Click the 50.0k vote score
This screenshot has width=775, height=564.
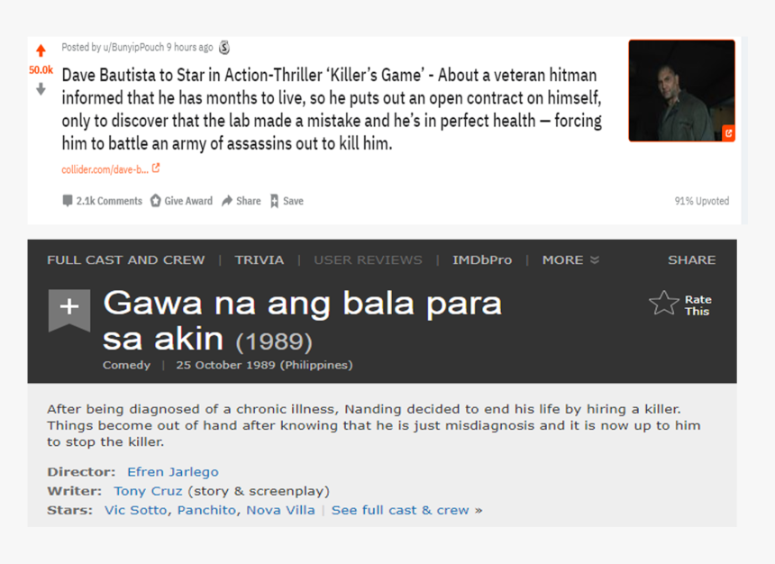tap(41, 69)
